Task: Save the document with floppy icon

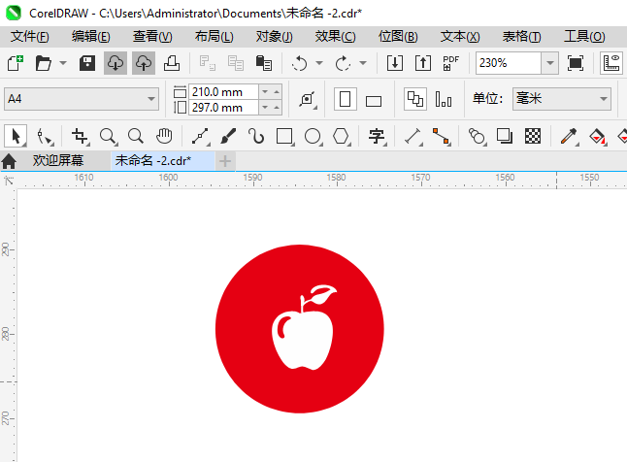Action: point(86,63)
